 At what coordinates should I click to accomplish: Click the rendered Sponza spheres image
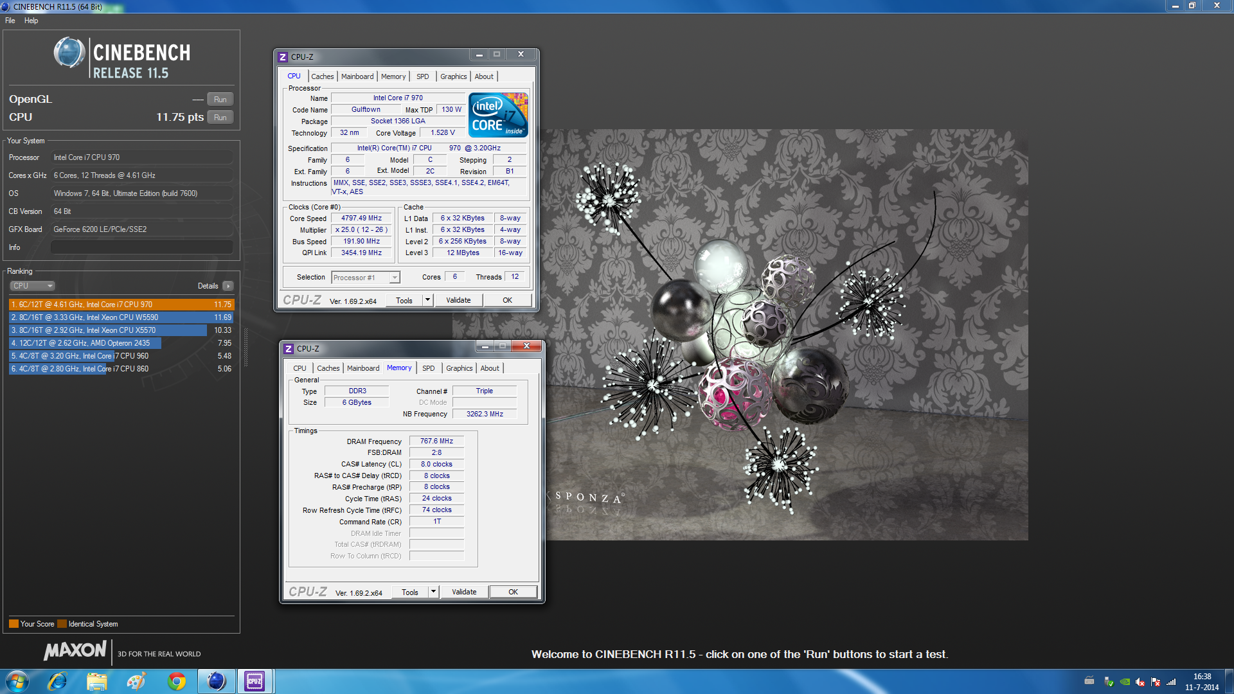pos(740,335)
